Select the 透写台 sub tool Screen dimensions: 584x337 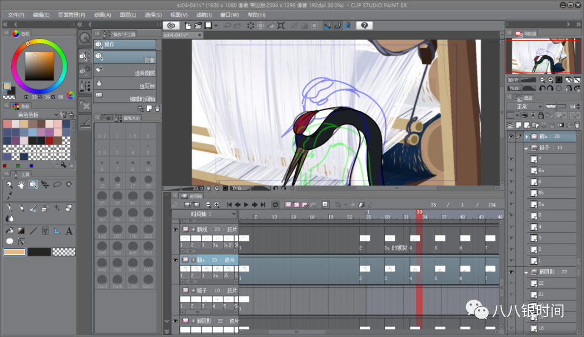click(125, 83)
